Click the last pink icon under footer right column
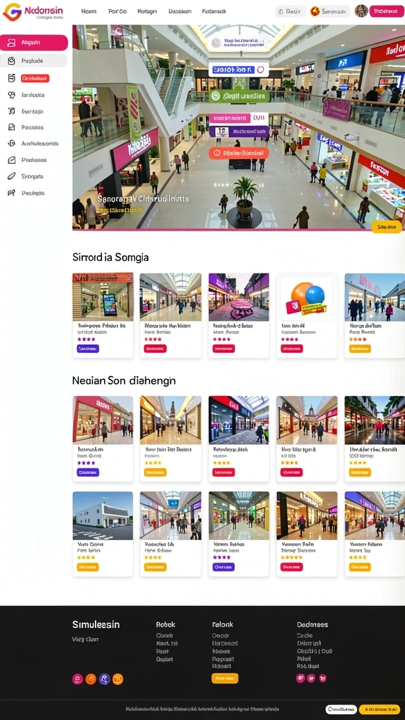The image size is (405, 720). [x=322, y=679]
